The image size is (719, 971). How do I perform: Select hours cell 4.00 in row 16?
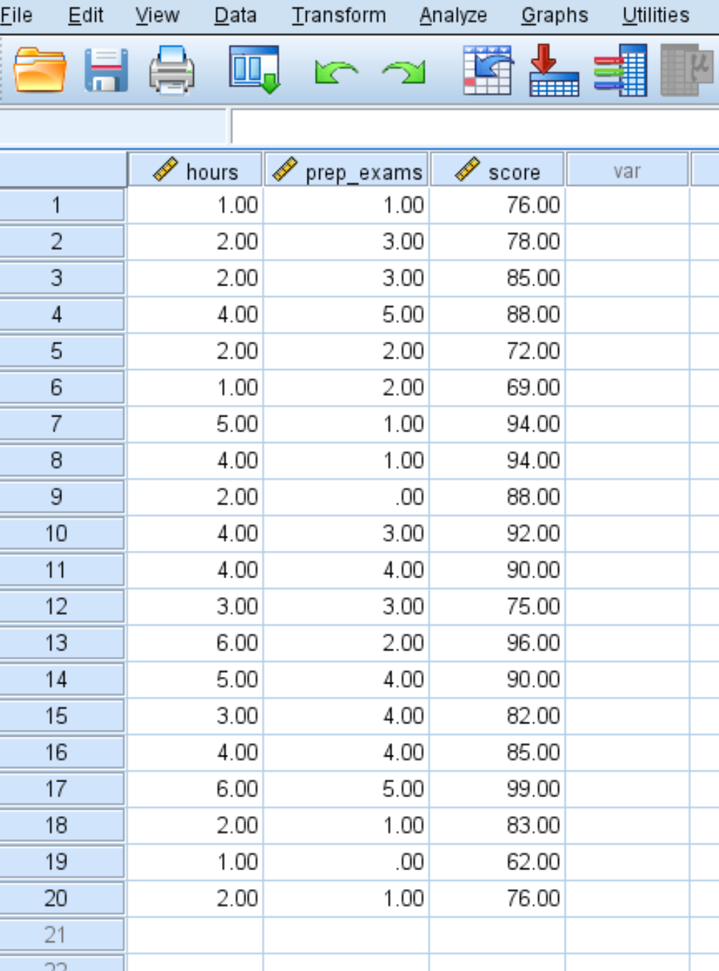click(x=195, y=752)
